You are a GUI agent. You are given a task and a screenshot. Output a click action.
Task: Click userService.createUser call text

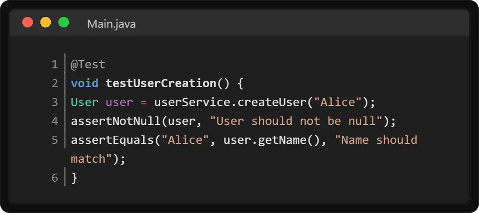click(230, 102)
